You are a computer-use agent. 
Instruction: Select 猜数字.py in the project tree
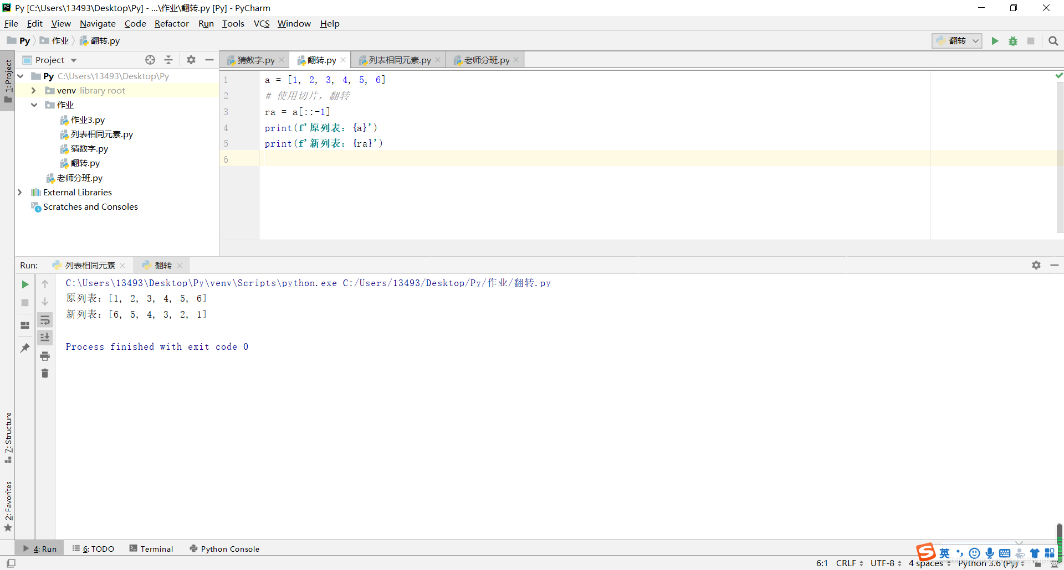pyautogui.click(x=84, y=149)
